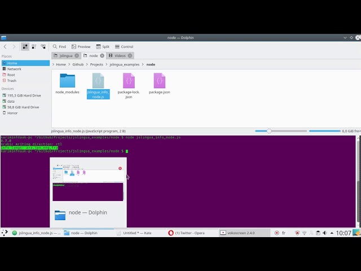Image resolution: width=361 pixels, height=271 pixels.
Task: Expand the chevron before jslingua_examples breadcrumb
Action: 107,64
